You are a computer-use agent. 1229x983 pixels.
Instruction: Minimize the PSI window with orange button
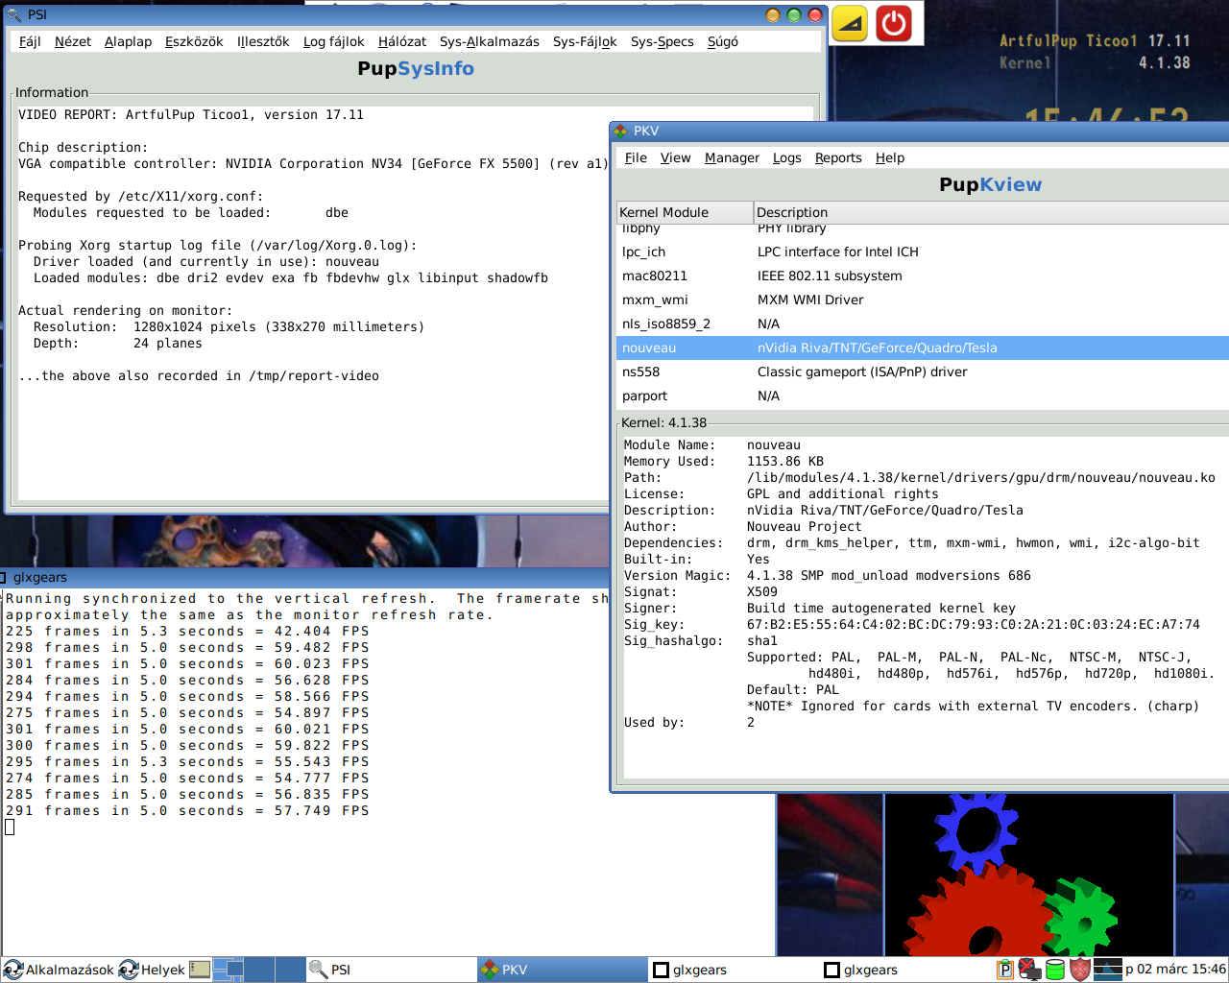pos(773,14)
